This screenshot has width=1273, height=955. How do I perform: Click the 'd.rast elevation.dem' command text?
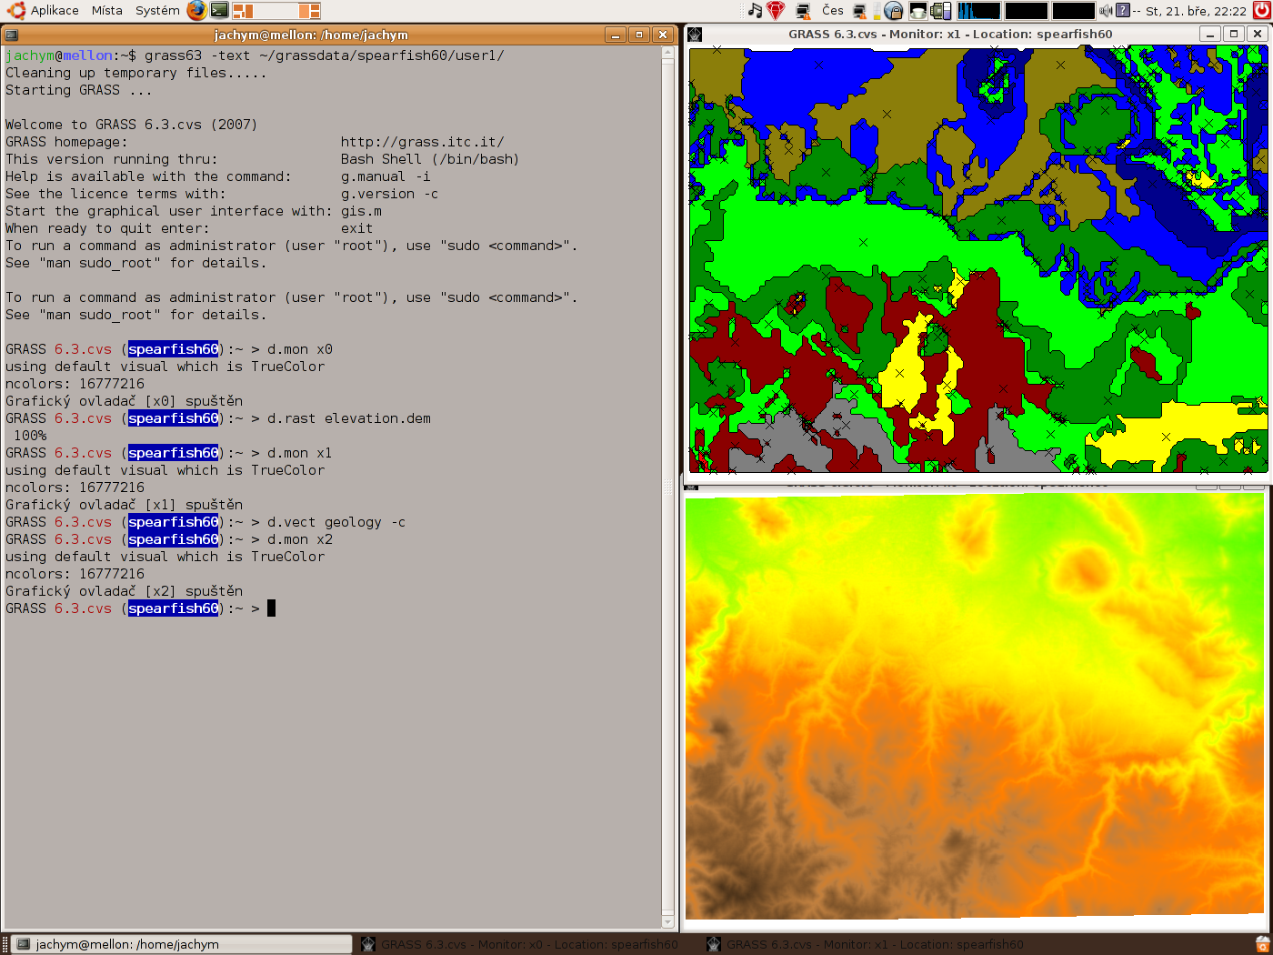[x=349, y=418]
